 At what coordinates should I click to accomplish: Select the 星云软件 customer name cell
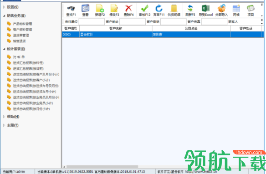[x=116, y=35]
